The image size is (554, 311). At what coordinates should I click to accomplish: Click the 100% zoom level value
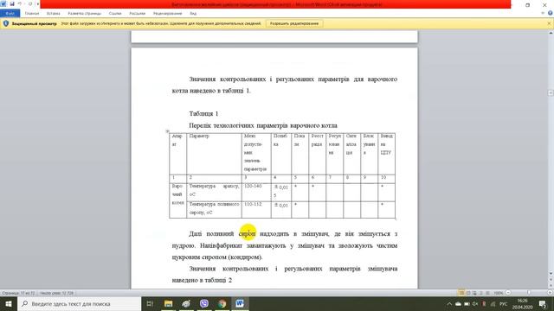[499, 293]
